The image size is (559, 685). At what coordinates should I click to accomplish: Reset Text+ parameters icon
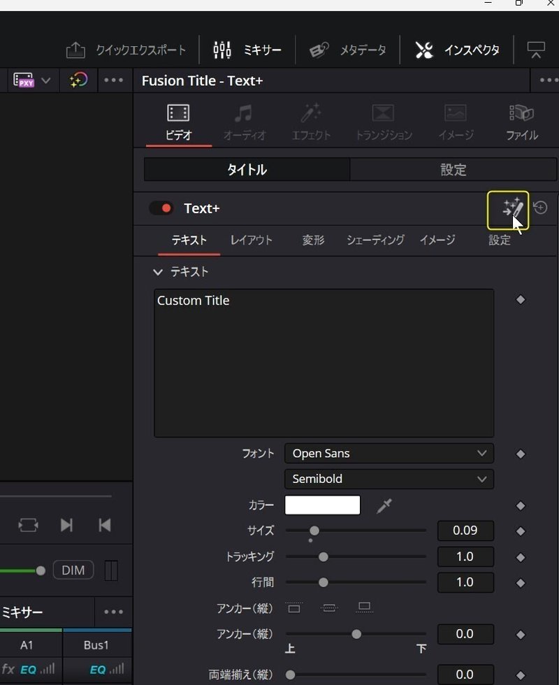click(x=541, y=208)
